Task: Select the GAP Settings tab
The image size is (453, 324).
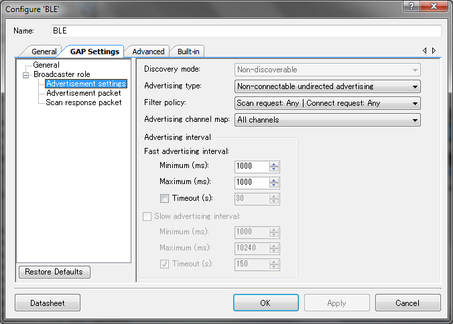Action: coord(94,52)
